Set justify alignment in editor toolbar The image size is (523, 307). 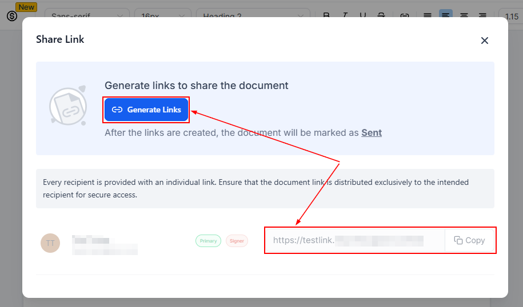(x=428, y=15)
